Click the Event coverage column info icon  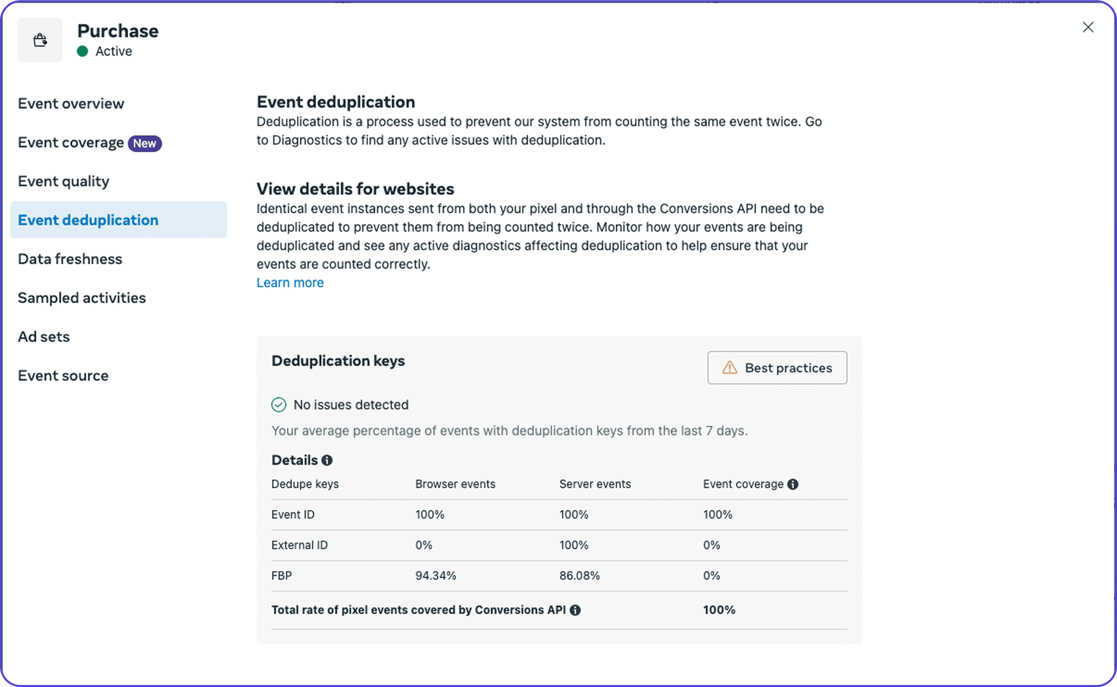[793, 484]
